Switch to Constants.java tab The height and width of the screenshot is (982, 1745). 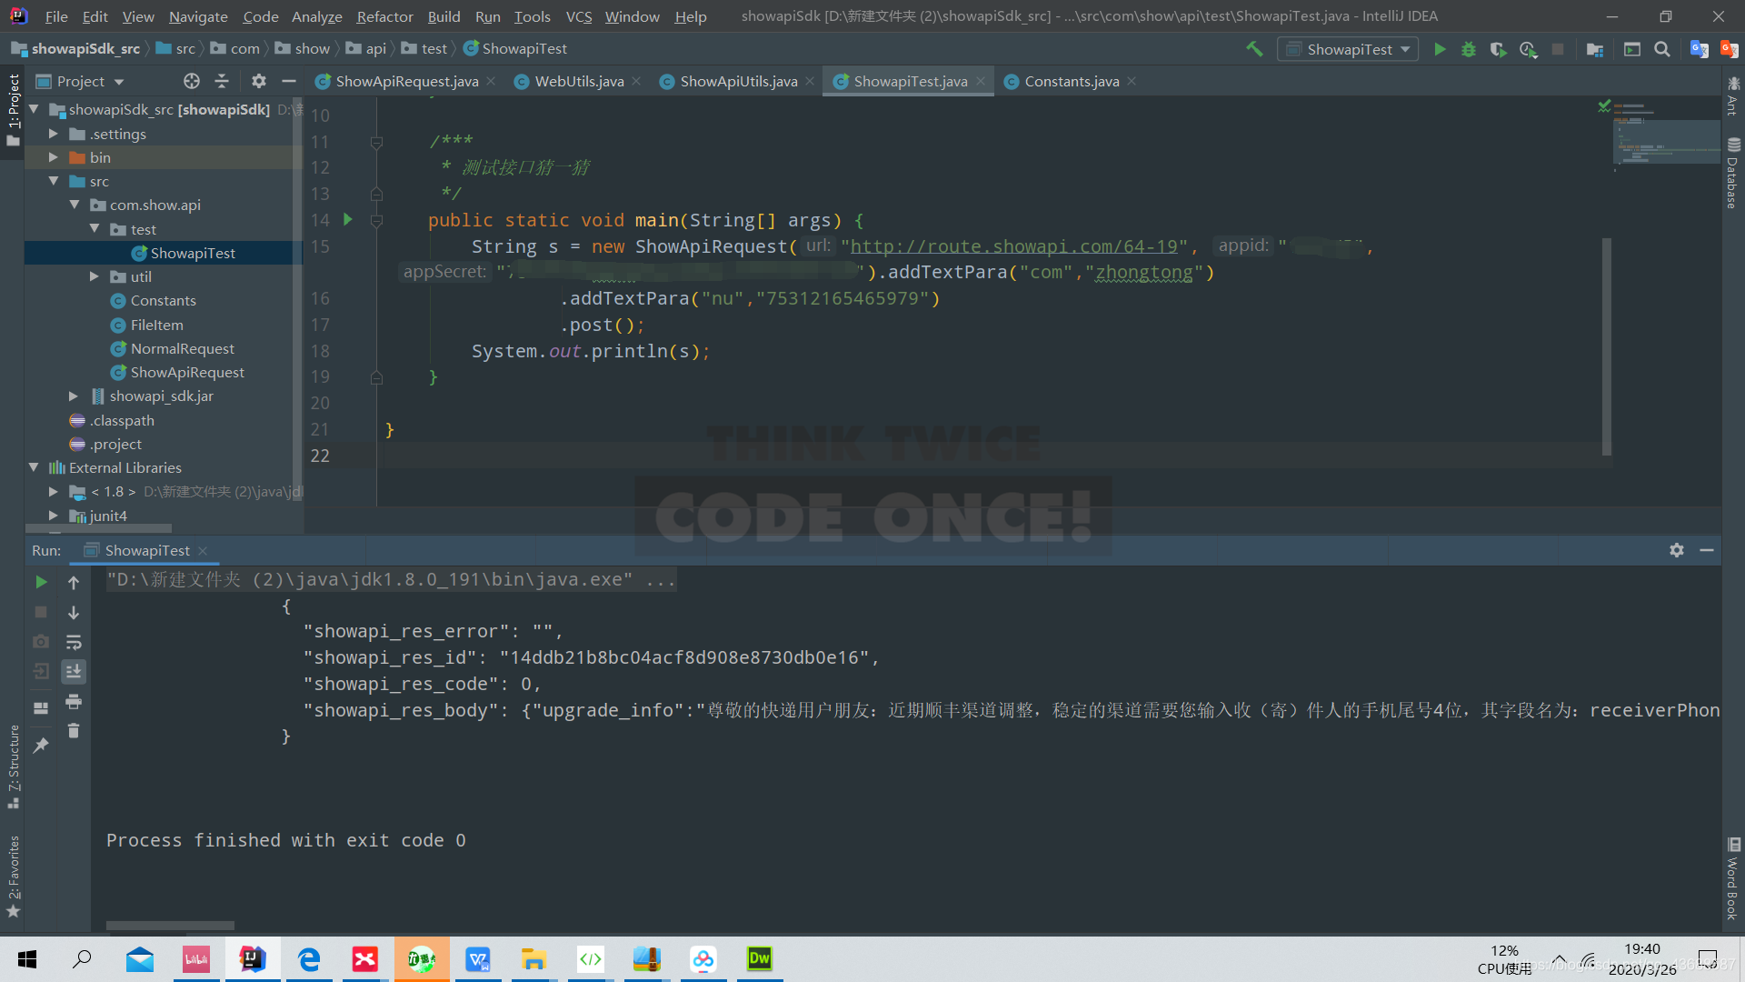tap(1071, 81)
